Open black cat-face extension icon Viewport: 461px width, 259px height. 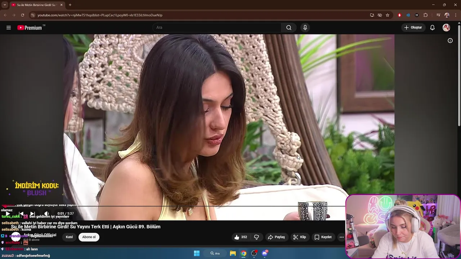pyautogui.click(x=417, y=15)
